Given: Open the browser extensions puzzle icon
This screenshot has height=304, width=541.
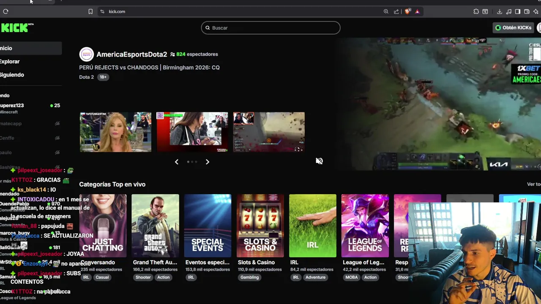Looking at the screenshot, I should [x=476, y=11].
